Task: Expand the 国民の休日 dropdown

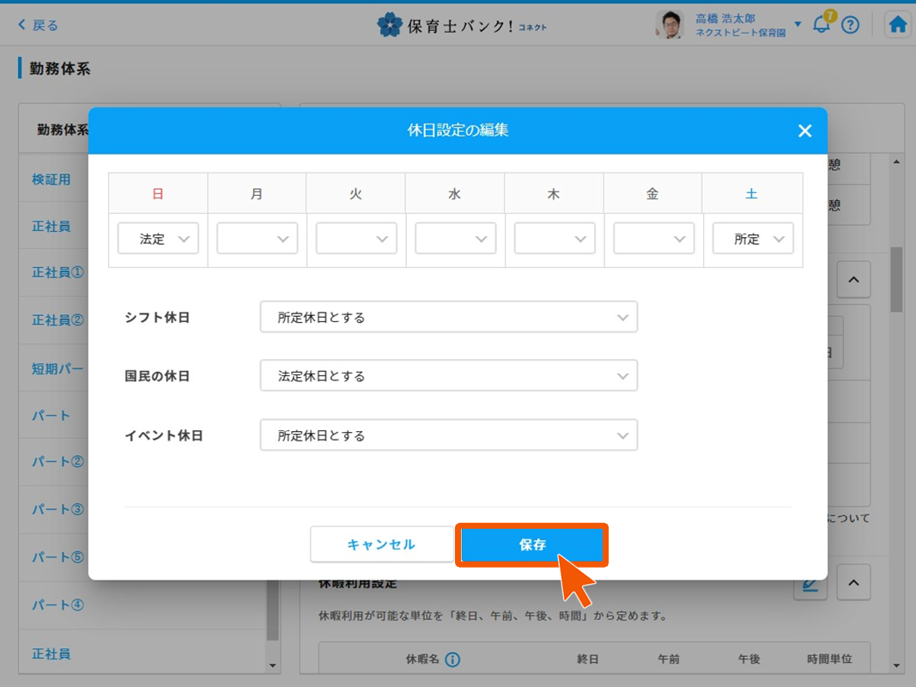Action: tap(448, 376)
